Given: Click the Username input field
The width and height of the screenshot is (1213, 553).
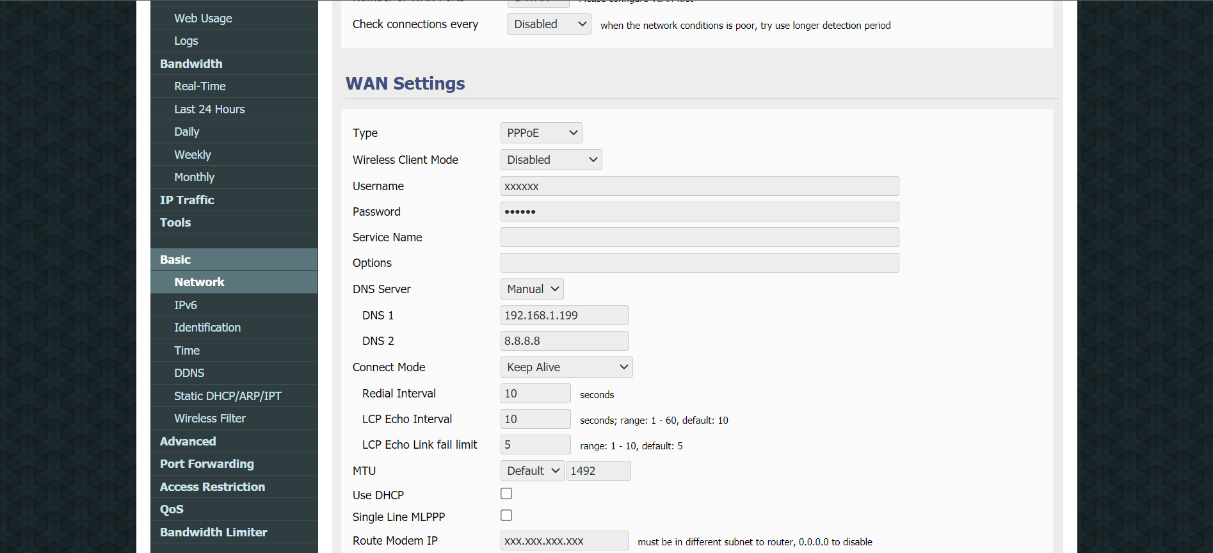Looking at the screenshot, I should (699, 186).
